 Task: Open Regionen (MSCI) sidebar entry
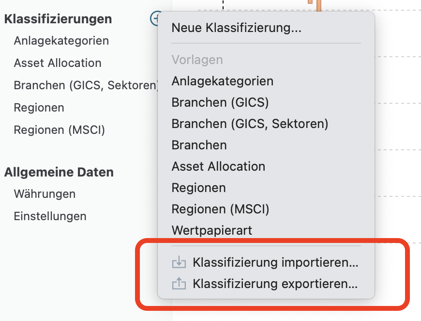click(x=59, y=130)
